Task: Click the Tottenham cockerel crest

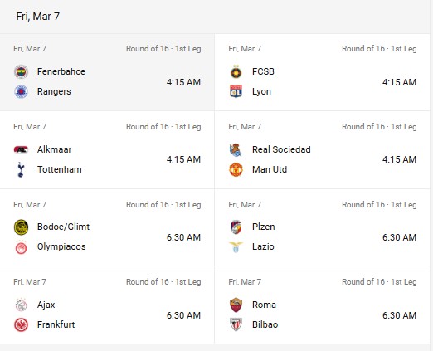Action: 21,169
